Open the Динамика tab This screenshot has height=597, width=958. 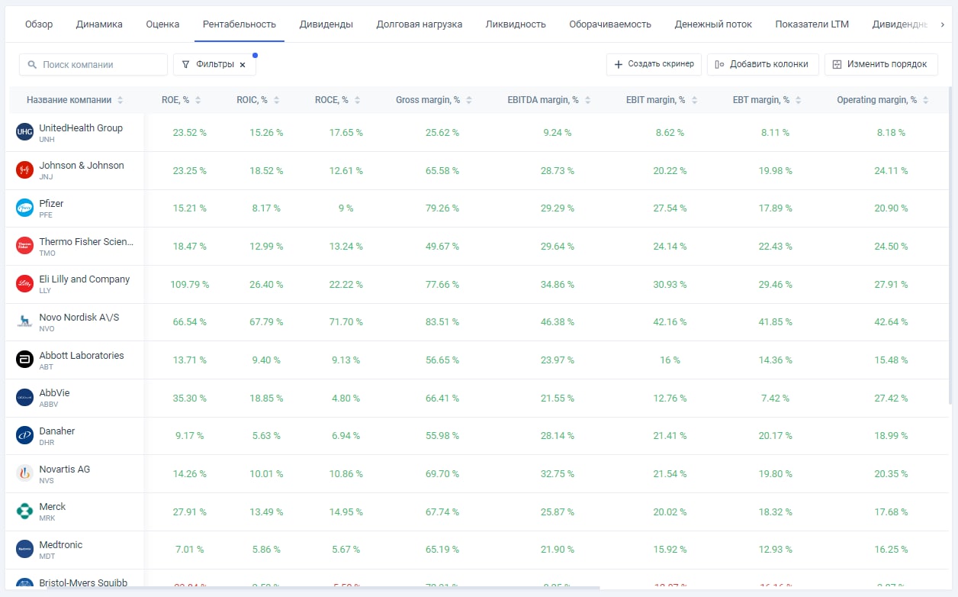coord(99,24)
